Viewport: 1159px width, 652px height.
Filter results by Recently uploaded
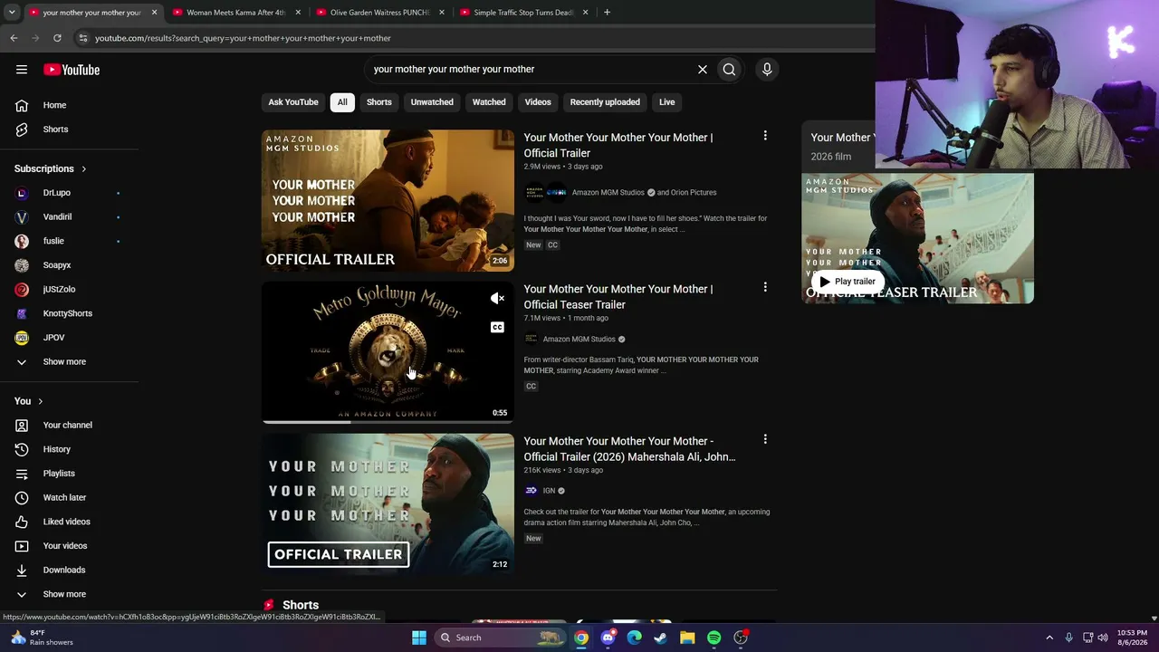pos(605,102)
